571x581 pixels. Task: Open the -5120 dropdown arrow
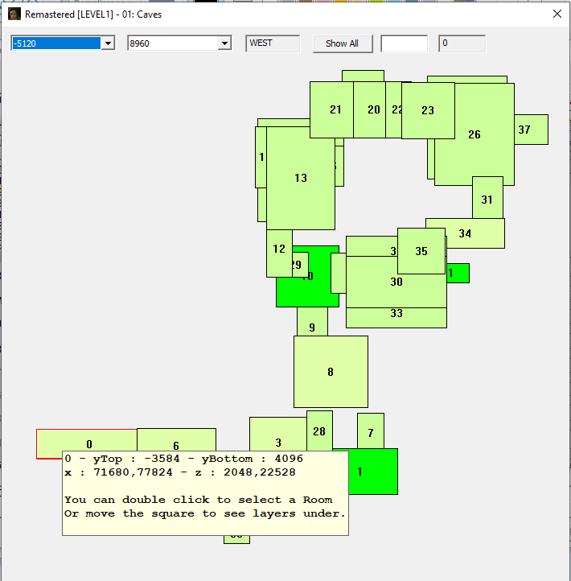[x=108, y=43]
